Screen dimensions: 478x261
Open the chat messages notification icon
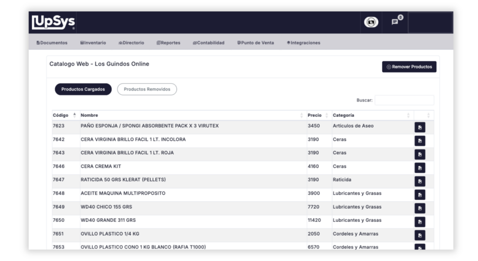coord(395,22)
